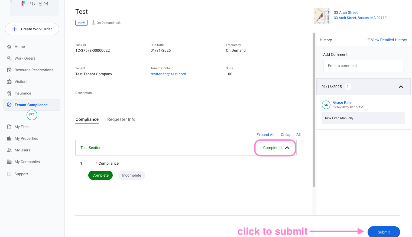
Task: Switch to the Requester Info tab
Action: pyautogui.click(x=121, y=119)
